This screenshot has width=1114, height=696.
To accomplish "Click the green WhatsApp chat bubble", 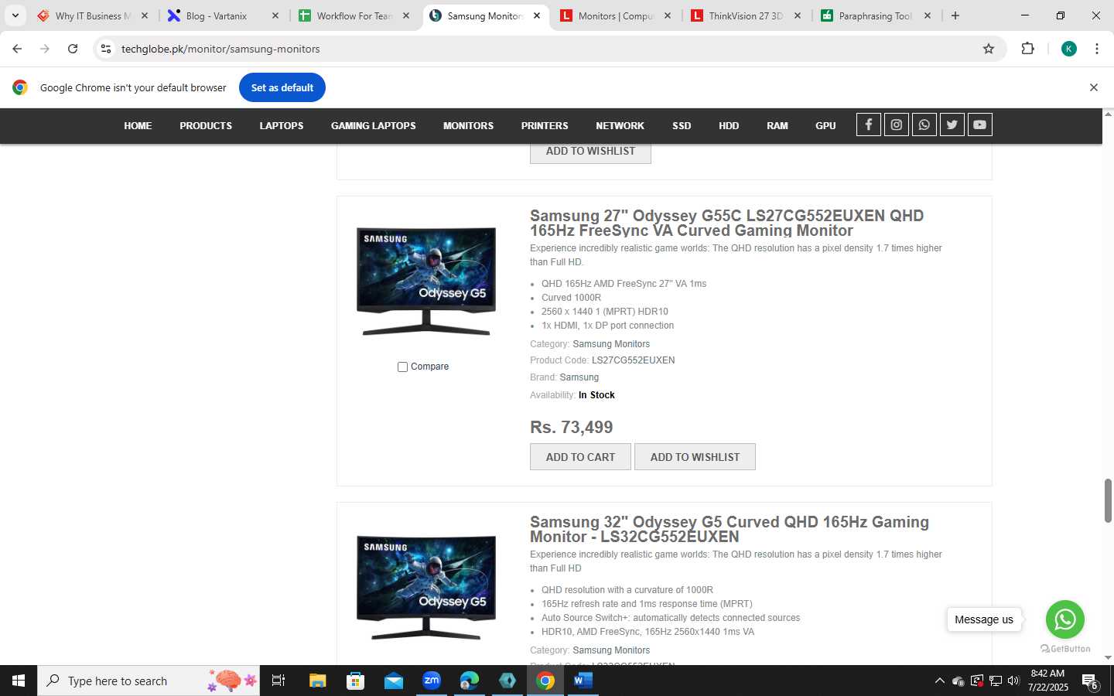I will click(x=1065, y=619).
